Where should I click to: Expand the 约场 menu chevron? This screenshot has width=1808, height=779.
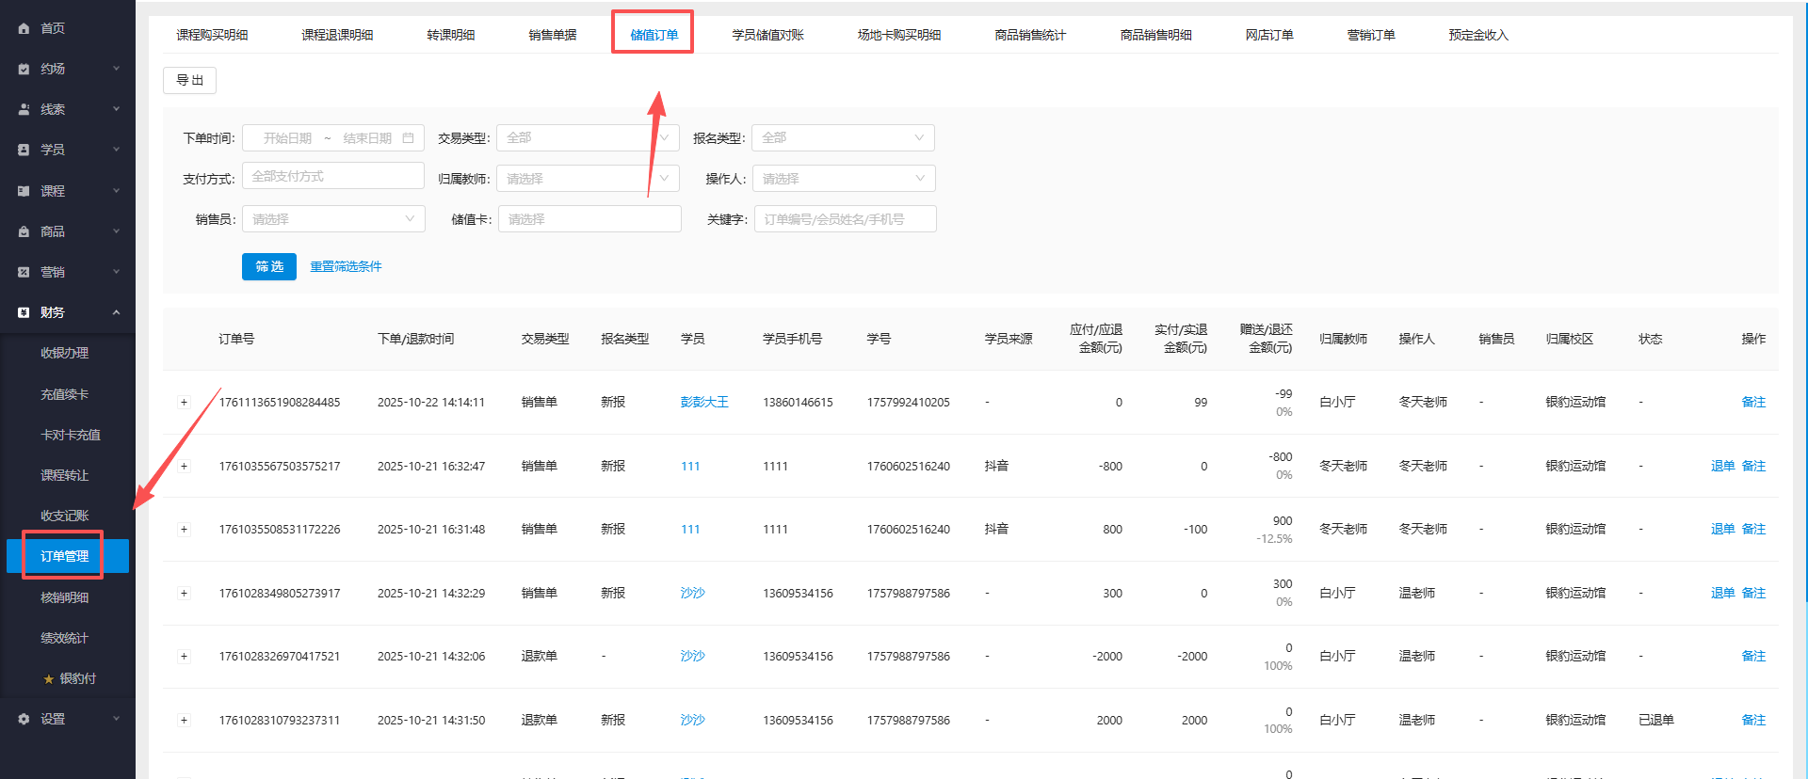[117, 69]
